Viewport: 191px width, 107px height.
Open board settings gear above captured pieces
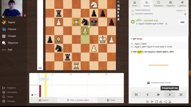pos(118,2)
